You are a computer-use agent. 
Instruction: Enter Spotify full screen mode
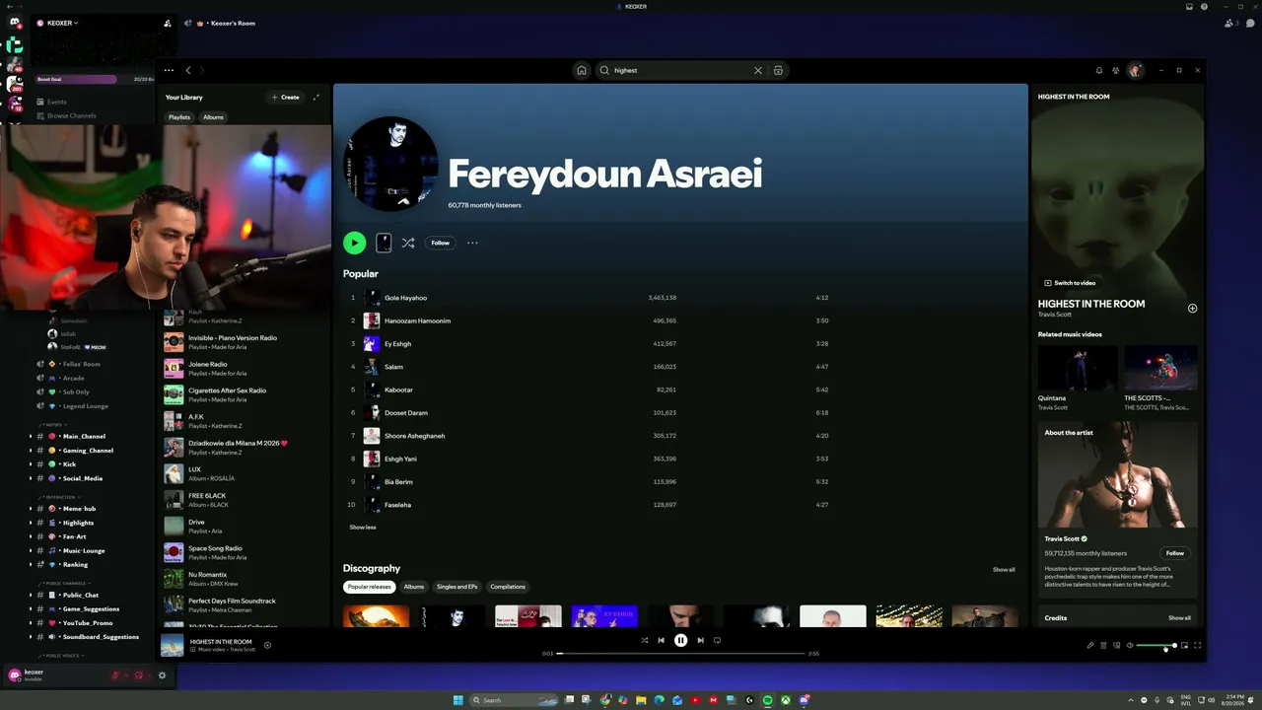coord(1198,646)
